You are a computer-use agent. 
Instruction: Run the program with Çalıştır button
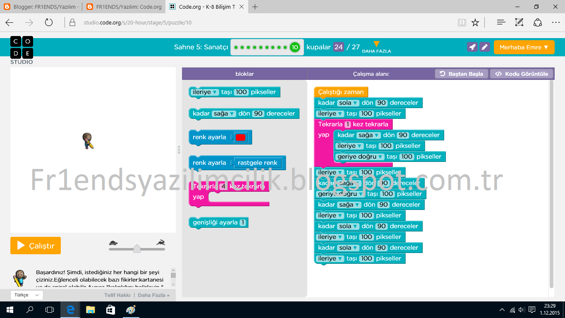point(36,246)
